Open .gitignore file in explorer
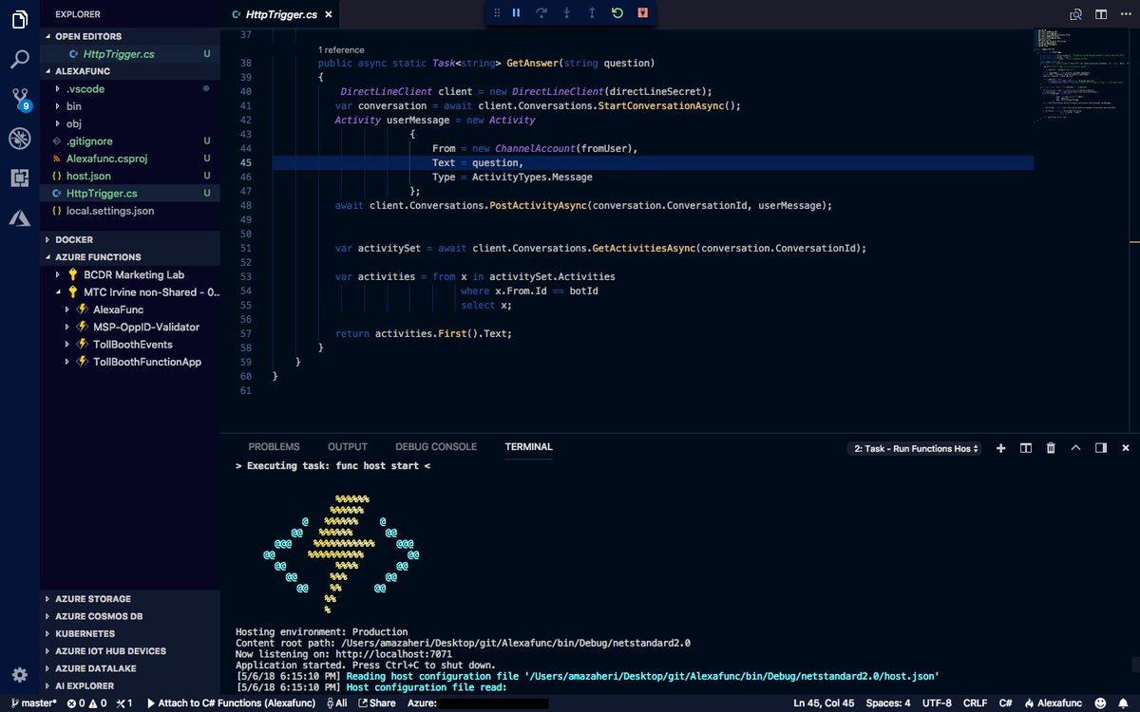The height and width of the screenshot is (712, 1140). coord(130,141)
